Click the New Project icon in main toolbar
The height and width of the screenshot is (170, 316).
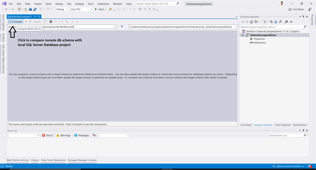click(x=19, y=9)
